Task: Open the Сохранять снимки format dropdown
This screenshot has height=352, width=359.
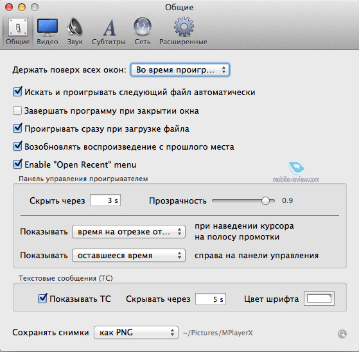Action: [136, 332]
